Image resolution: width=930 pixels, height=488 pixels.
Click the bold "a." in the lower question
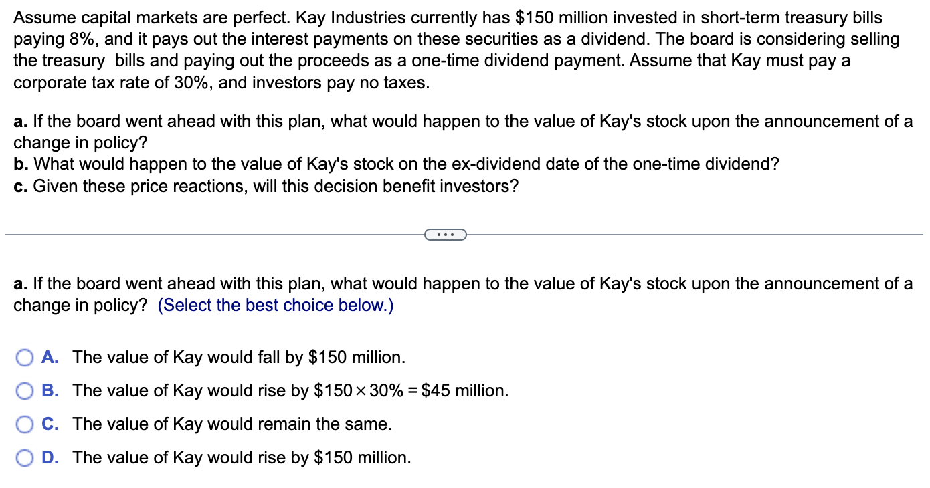click(21, 284)
